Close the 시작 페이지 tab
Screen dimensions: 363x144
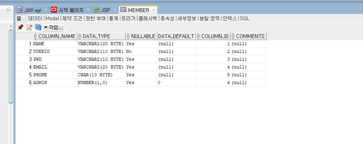[x=88, y=10]
